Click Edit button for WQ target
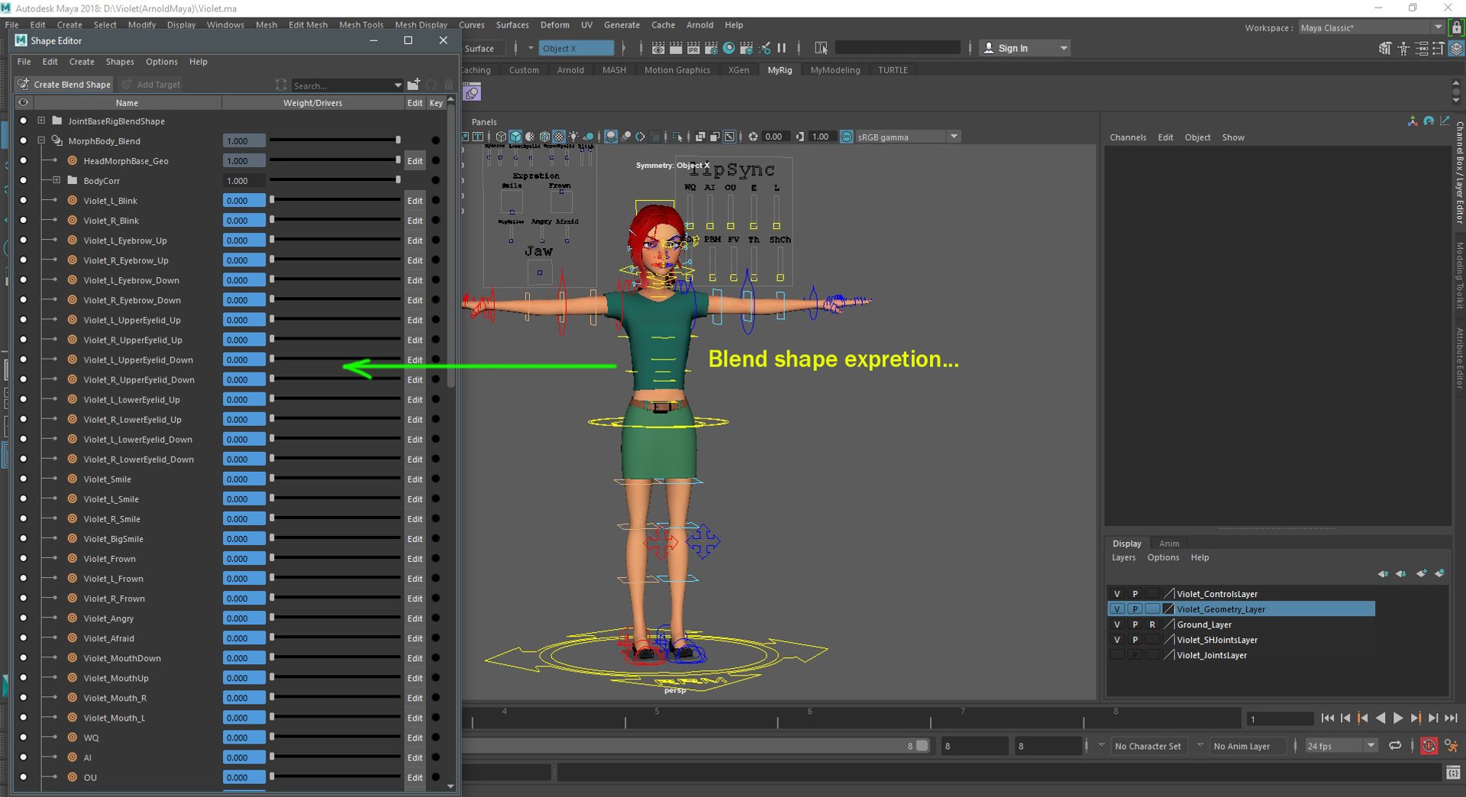1466x797 pixels. coord(415,737)
